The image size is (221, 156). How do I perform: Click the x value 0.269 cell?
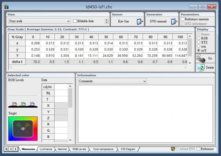pyautogui.click(x=33, y=43)
